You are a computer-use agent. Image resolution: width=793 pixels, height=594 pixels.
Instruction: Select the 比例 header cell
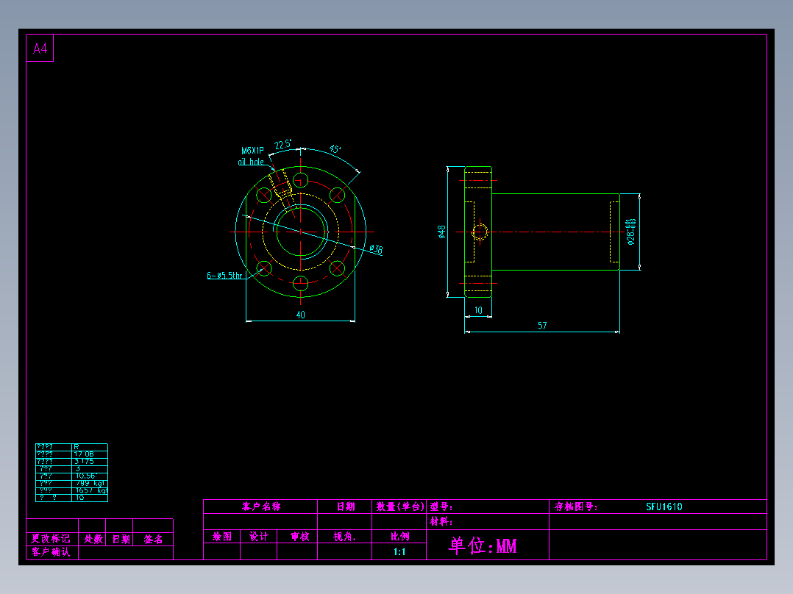[x=399, y=537]
